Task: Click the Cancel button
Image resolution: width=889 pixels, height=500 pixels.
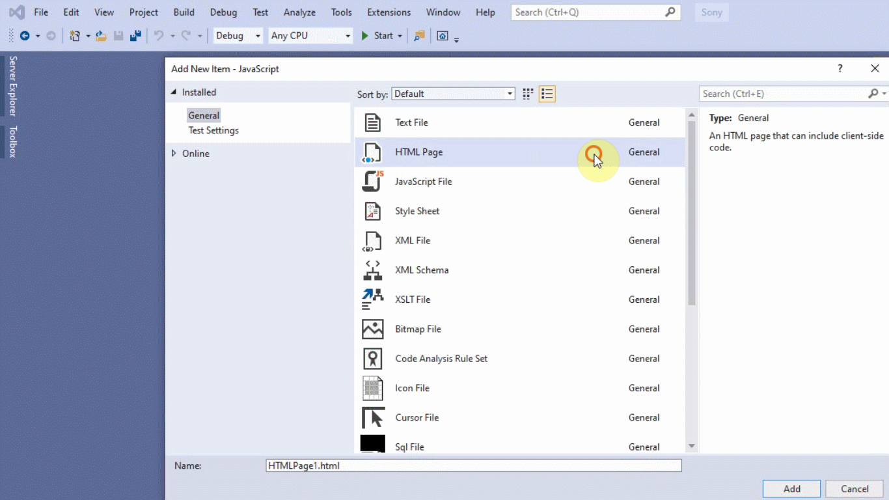Action: pos(854,488)
